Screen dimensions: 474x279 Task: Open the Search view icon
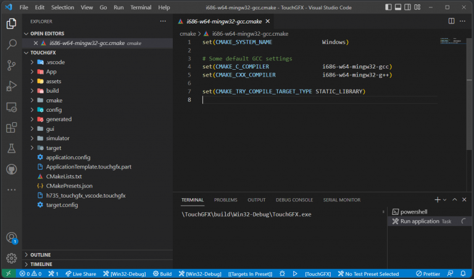pos(11,44)
